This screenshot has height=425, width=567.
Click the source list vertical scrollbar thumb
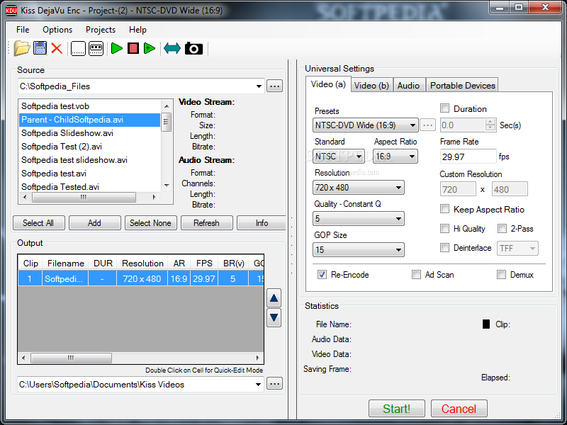(x=167, y=122)
